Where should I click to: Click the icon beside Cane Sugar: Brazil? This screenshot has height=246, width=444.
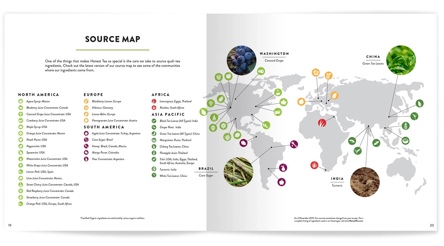click(x=86, y=140)
